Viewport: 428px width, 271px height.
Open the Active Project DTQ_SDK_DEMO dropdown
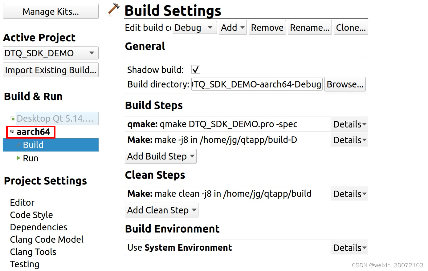(x=51, y=53)
